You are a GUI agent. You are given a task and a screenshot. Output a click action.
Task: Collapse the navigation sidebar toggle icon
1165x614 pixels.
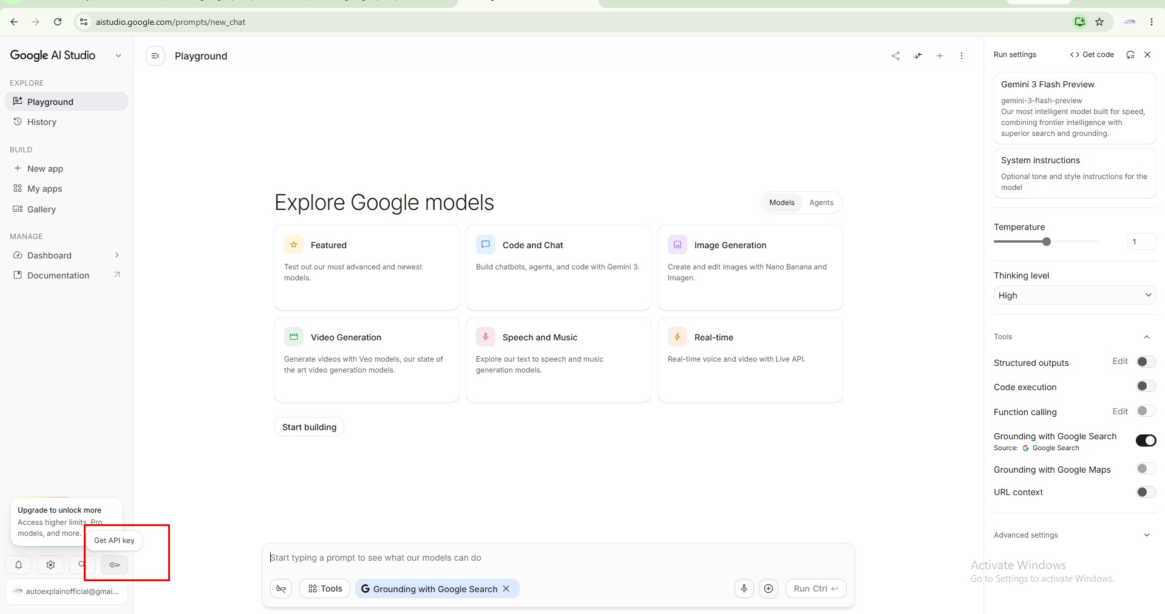tap(155, 56)
